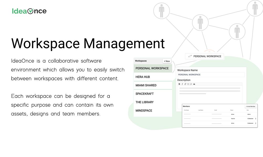Click the + Invite Member button
The height and width of the screenshot is (157, 263).
(x=250, y=106)
